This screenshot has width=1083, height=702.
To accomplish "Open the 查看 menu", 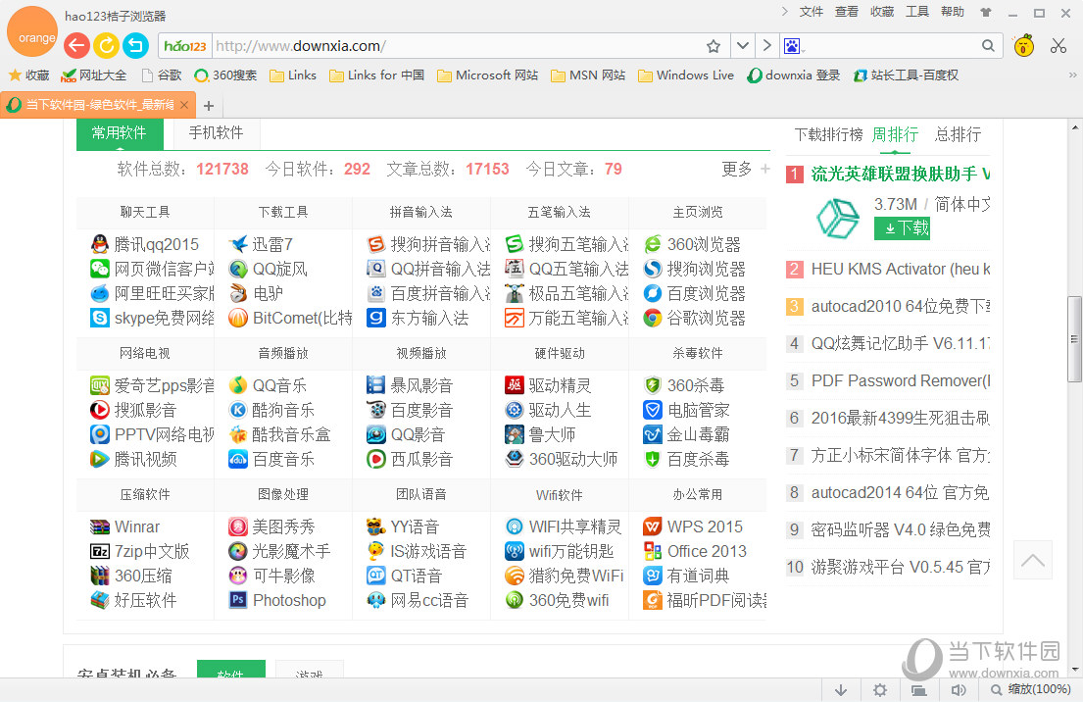I will [846, 12].
